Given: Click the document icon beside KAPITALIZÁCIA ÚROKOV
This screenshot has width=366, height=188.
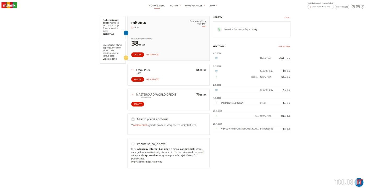Looking at the screenshot, I should (x=216, y=103).
